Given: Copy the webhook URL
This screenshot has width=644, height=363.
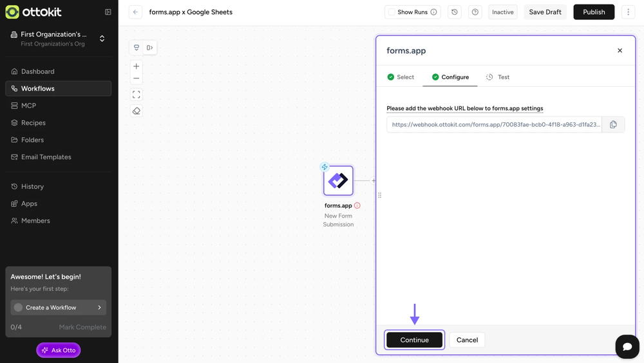Looking at the screenshot, I should point(613,124).
